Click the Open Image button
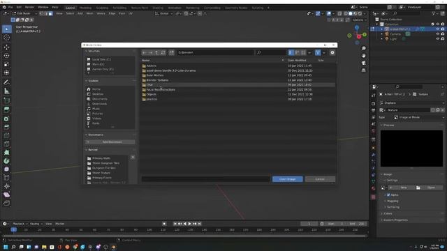This screenshot has height=251, width=447. [x=287, y=179]
